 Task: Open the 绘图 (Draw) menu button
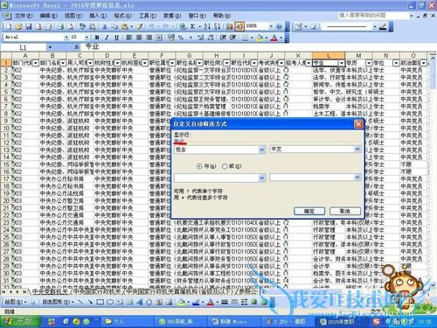click(15, 302)
